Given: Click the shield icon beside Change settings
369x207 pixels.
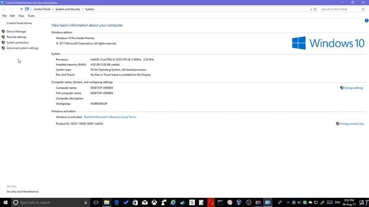Looking at the screenshot, I should pyautogui.click(x=342, y=88).
